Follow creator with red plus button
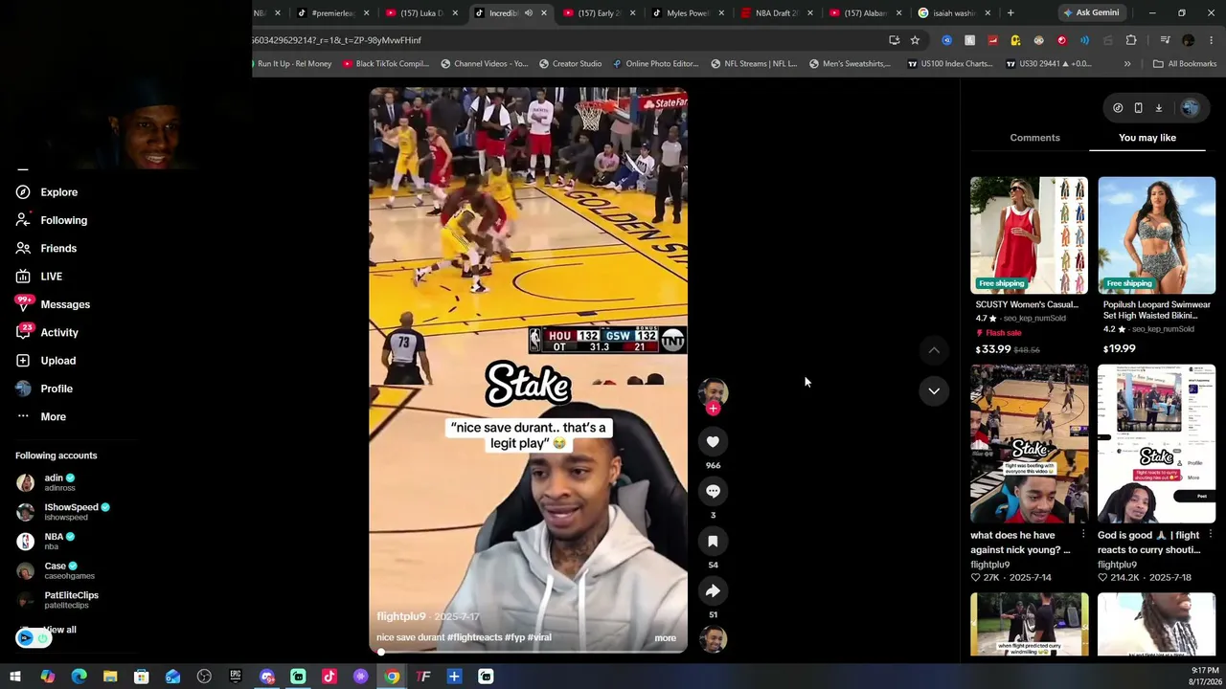 point(713,409)
